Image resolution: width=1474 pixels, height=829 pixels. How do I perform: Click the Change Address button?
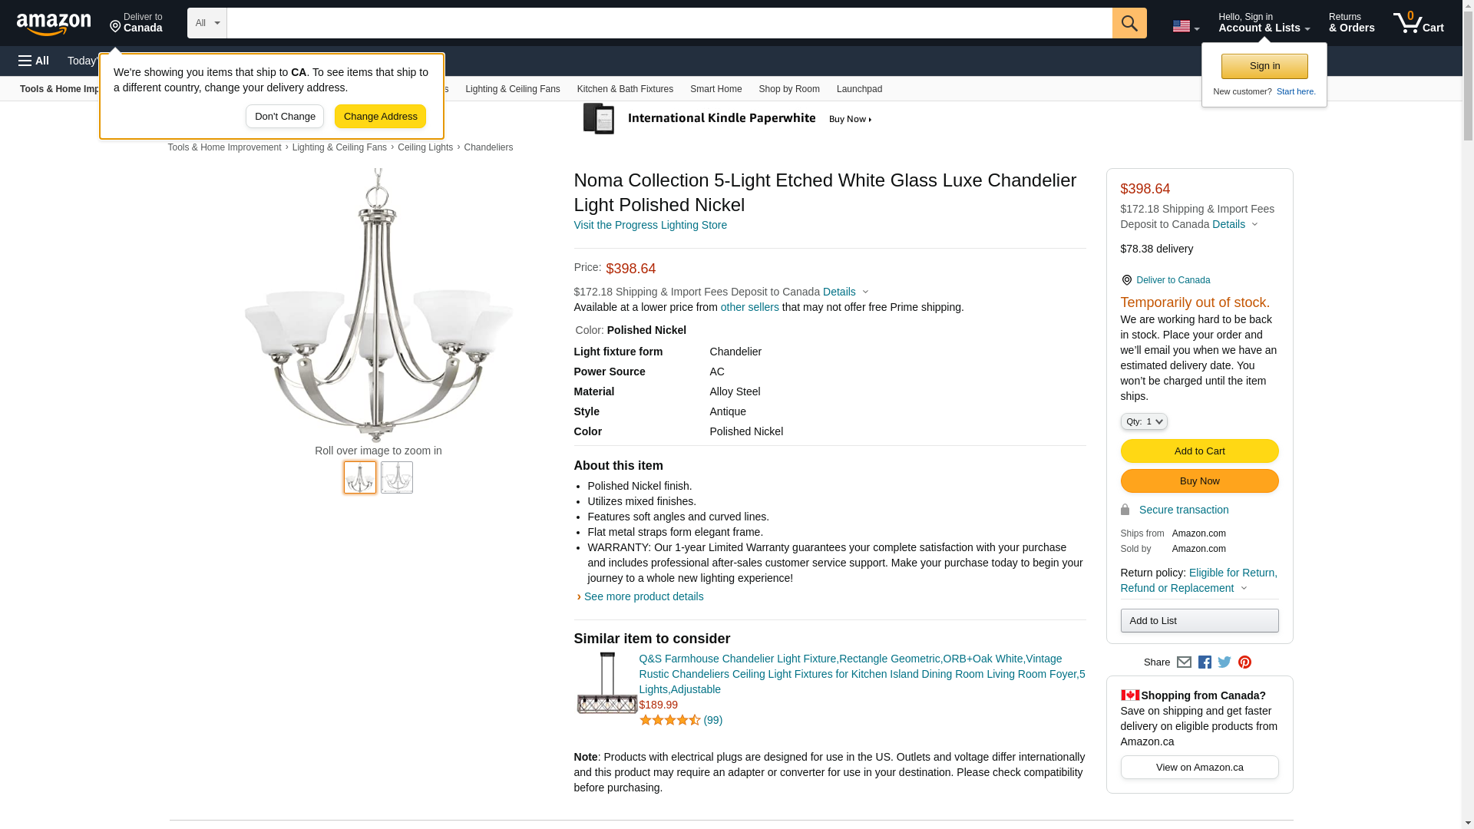point(380,117)
